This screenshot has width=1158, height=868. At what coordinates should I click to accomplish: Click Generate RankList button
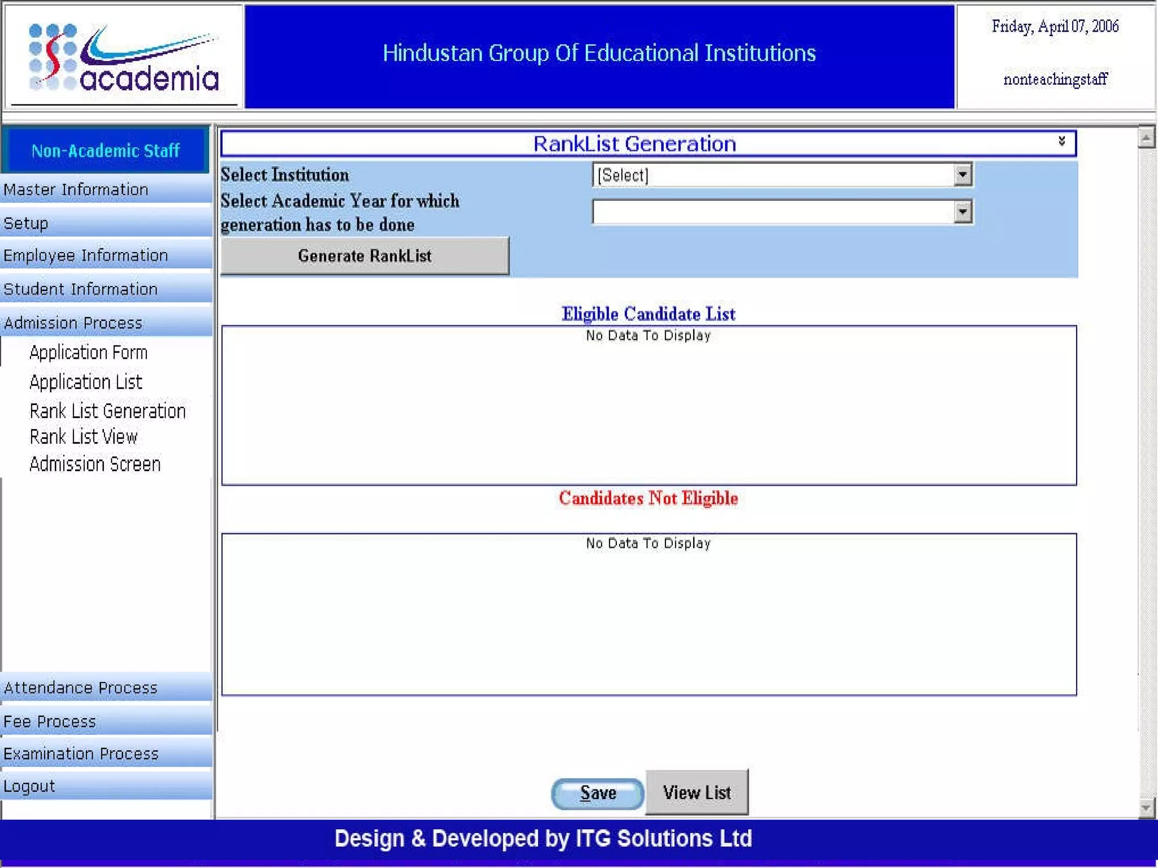coord(365,256)
